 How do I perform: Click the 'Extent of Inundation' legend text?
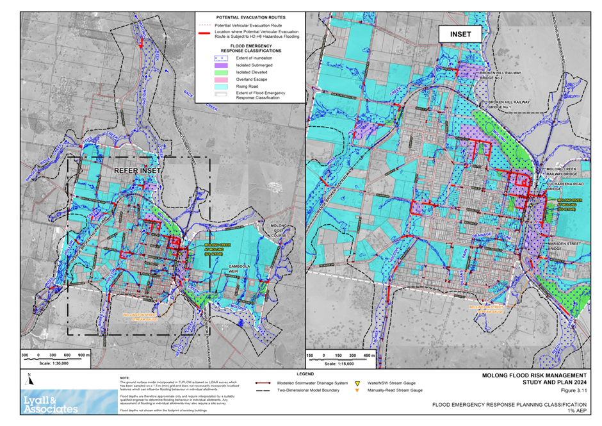[x=254, y=58]
